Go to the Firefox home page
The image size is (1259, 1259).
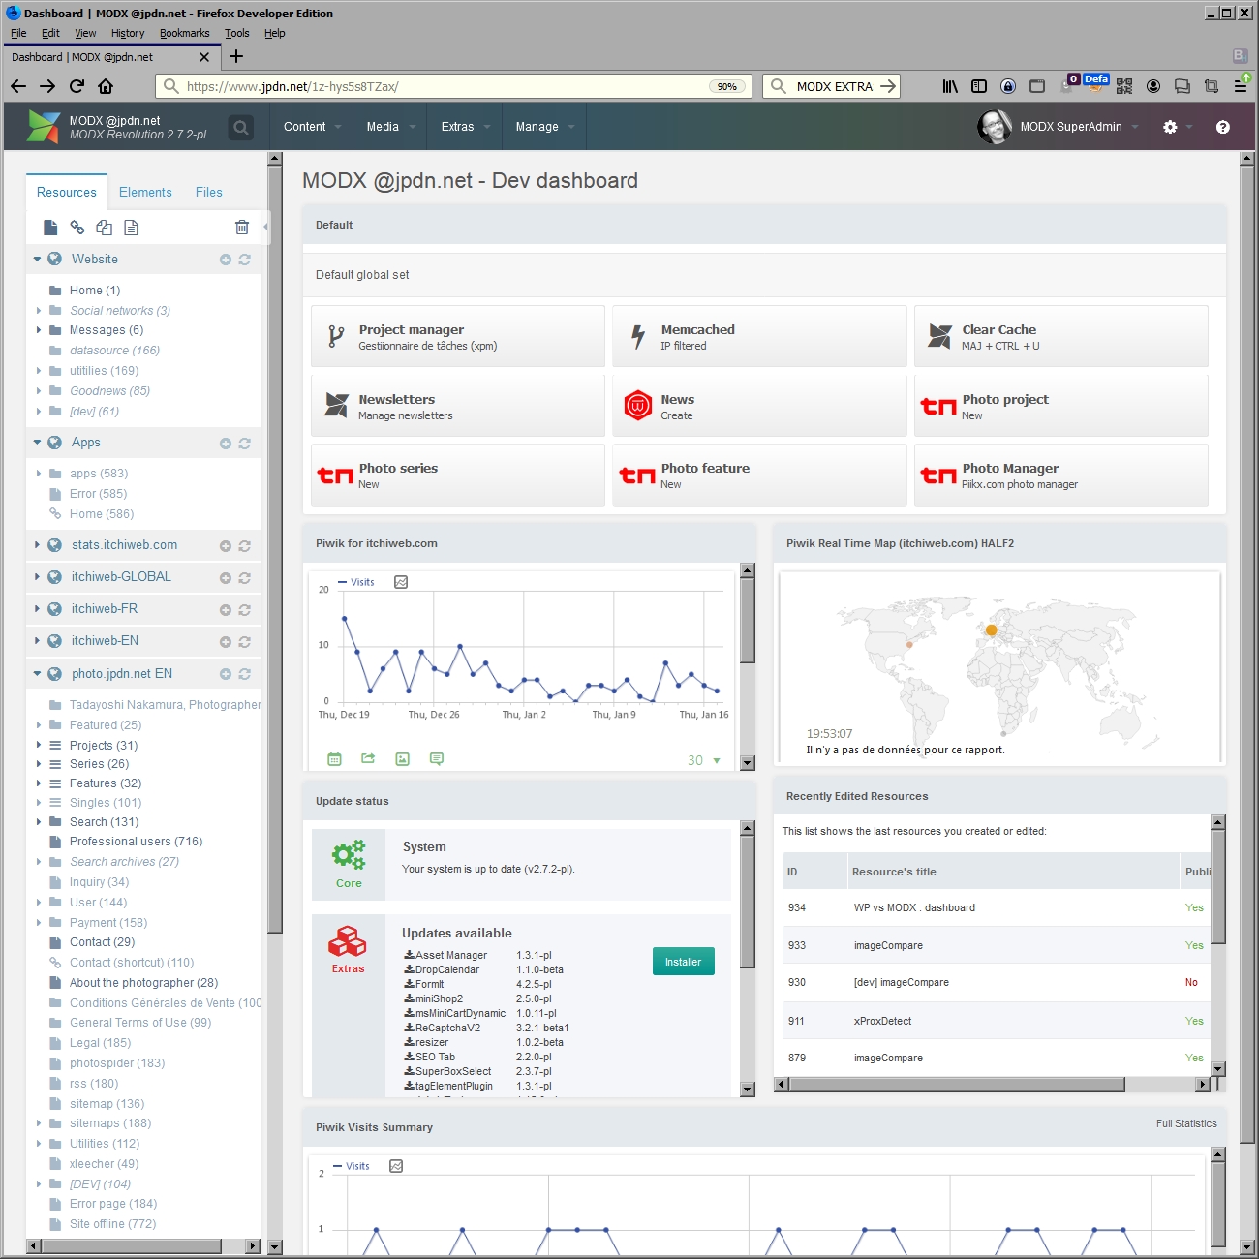pos(106,86)
